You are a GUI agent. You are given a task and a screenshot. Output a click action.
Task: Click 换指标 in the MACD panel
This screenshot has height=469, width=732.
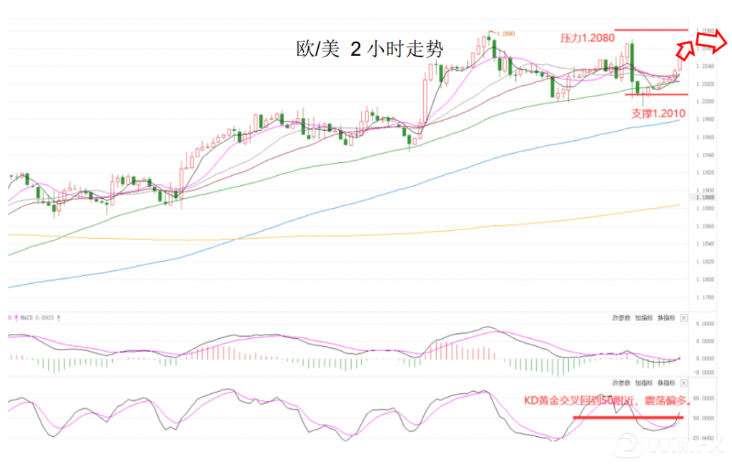click(x=666, y=318)
